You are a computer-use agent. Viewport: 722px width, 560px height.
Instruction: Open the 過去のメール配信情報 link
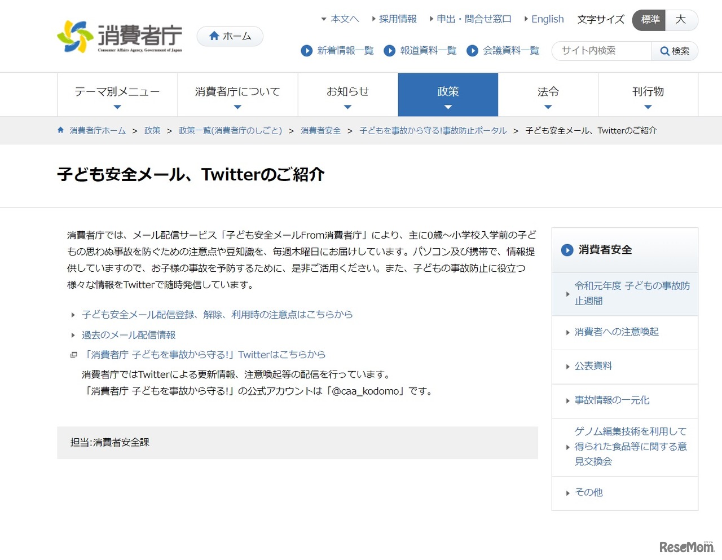pos(129,334)
